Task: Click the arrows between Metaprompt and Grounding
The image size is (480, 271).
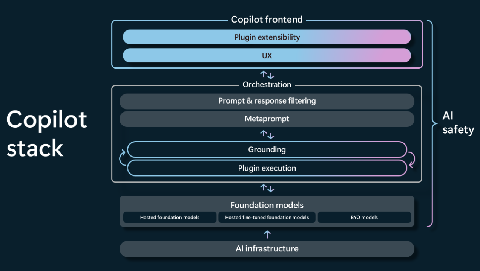Action: pyautogui.click(x=267, y=134)
